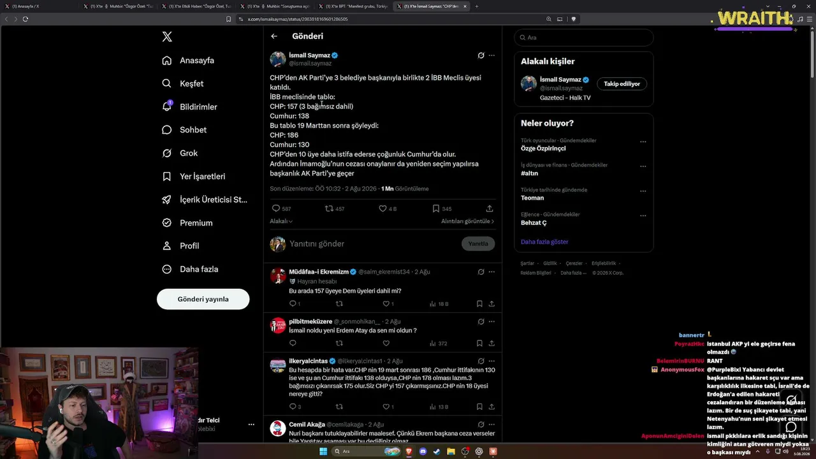
Task: Go back with the Gönderi arrow
Action: click(x=274, y=36)
